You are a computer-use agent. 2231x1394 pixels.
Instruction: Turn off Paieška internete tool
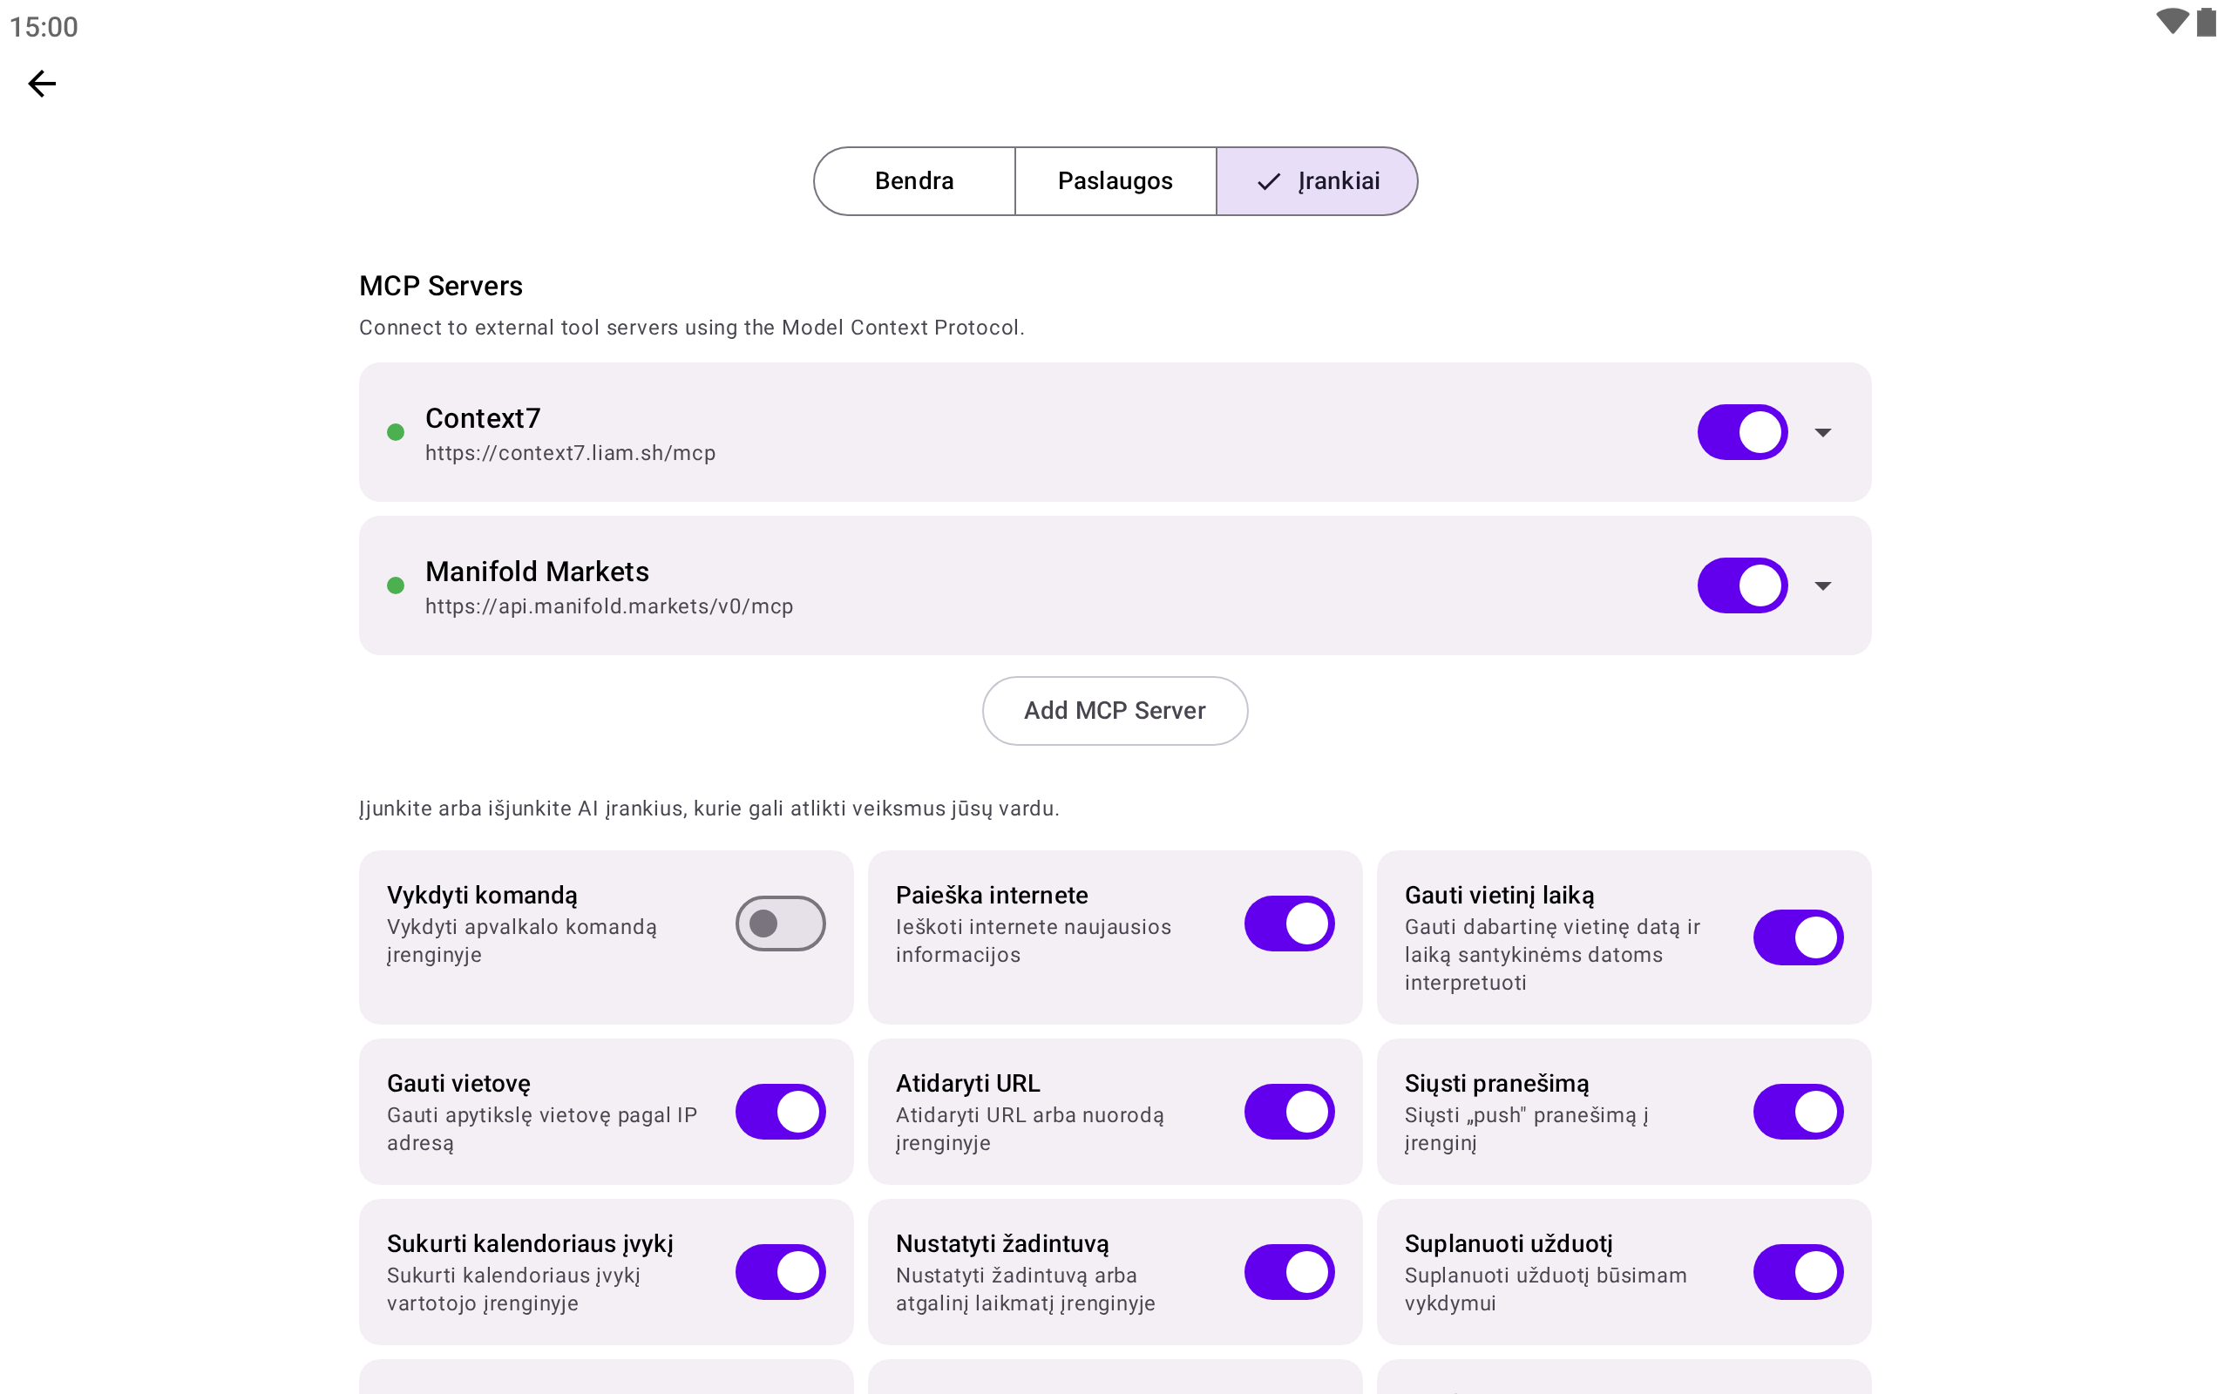point(1289,923)
